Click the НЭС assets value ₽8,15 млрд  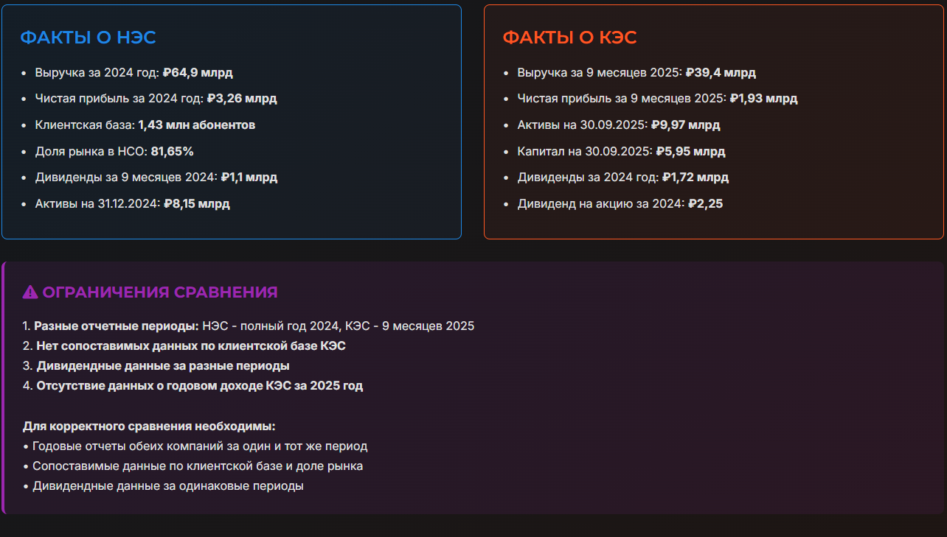[197, 204]
